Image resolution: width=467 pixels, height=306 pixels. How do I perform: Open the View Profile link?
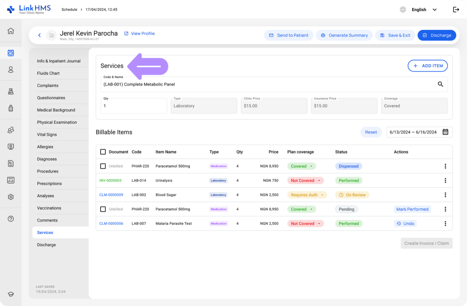click(140, 34)
